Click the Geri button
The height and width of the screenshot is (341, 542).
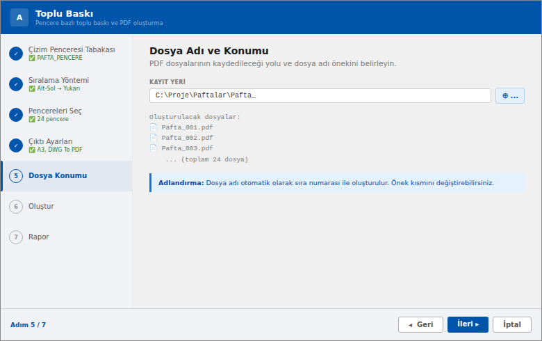tap(420, 325)
